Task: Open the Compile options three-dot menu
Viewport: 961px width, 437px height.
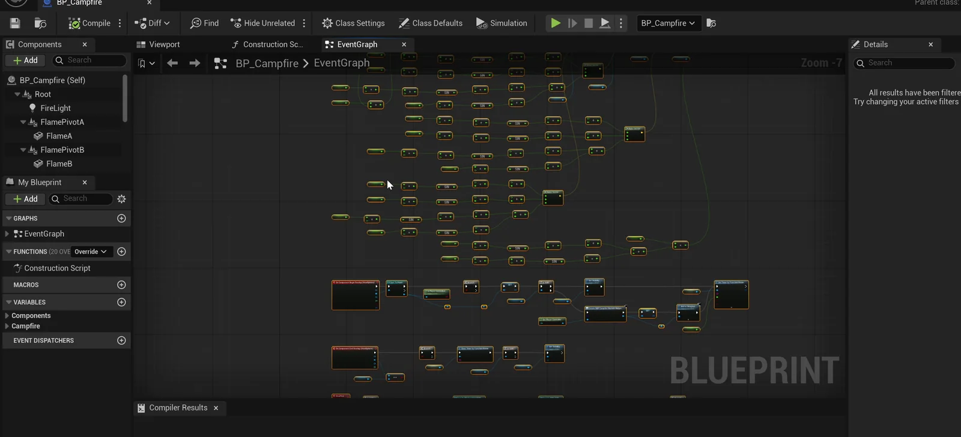Action: (x=120, y=23)
